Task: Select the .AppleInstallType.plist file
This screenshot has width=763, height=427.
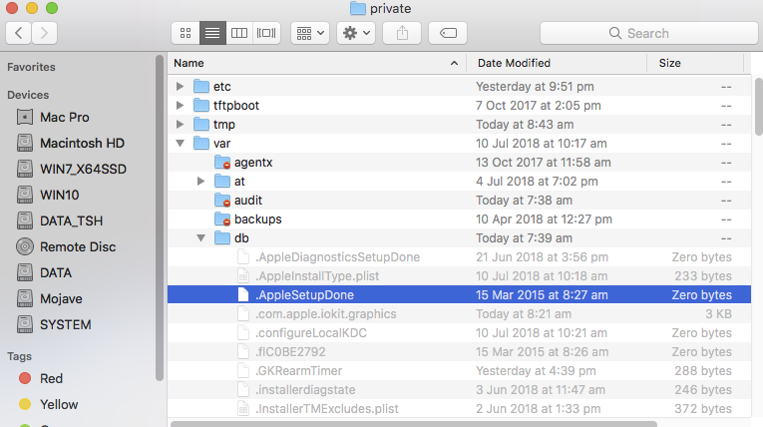Action: 317,276
